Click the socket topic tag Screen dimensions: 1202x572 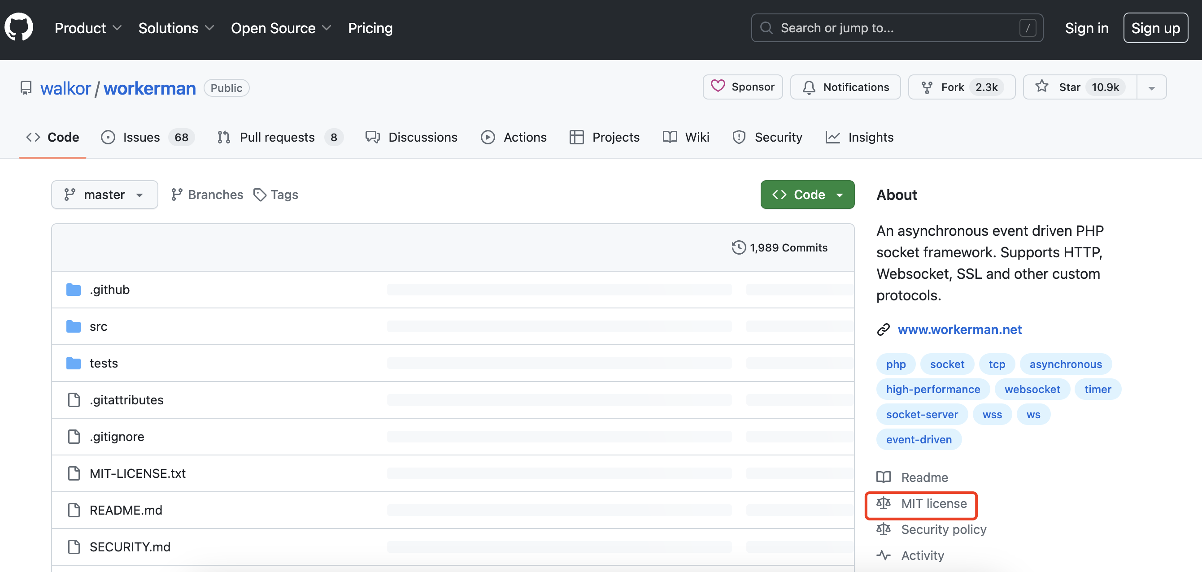point(947,364)
